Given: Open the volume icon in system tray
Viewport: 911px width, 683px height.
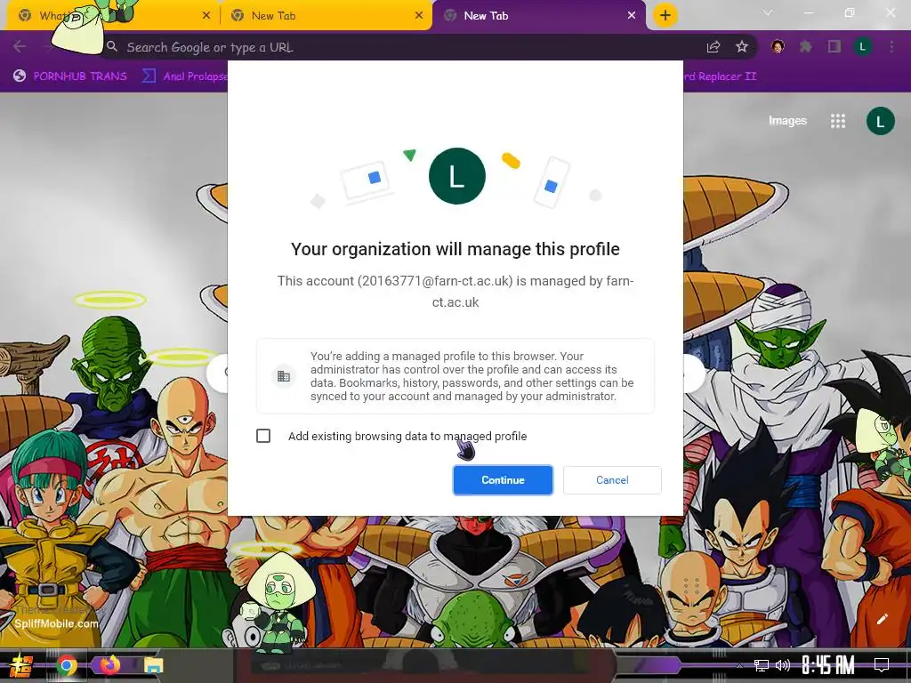Looking at the screenshot, I should click(x=783, y=665).
